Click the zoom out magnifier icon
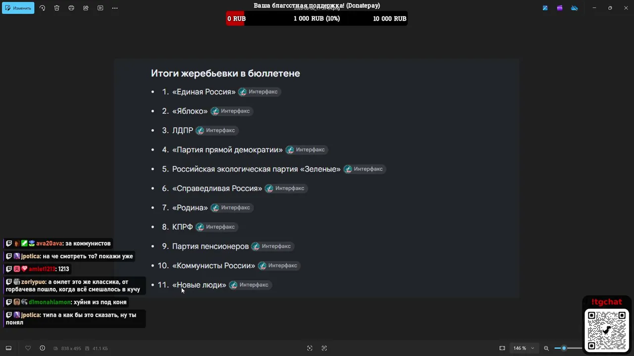 546,348
